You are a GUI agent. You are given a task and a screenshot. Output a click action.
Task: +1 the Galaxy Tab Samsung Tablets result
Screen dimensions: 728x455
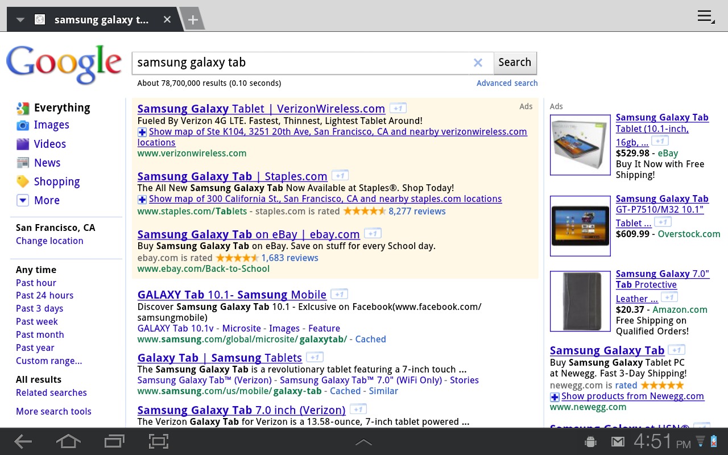click(315, 357)
